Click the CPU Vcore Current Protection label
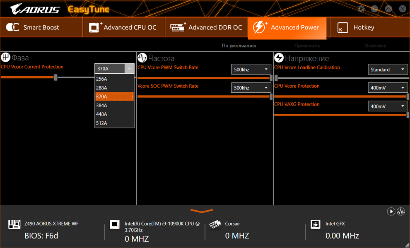 (32, 67)
